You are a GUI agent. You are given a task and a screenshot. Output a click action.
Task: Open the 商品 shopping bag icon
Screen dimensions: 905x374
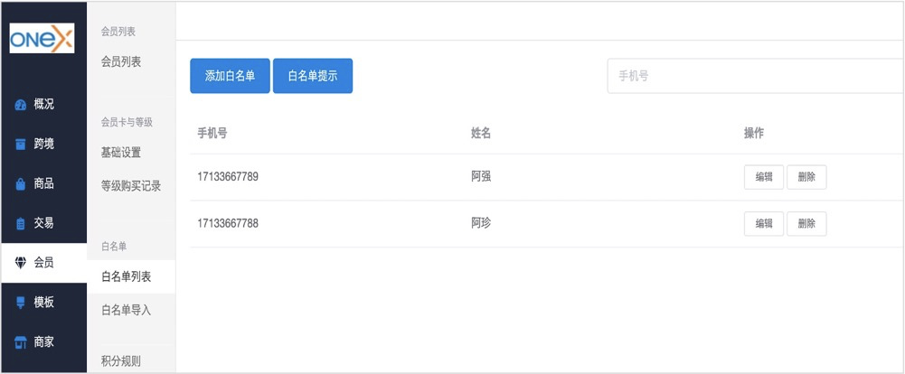[20, 184]
